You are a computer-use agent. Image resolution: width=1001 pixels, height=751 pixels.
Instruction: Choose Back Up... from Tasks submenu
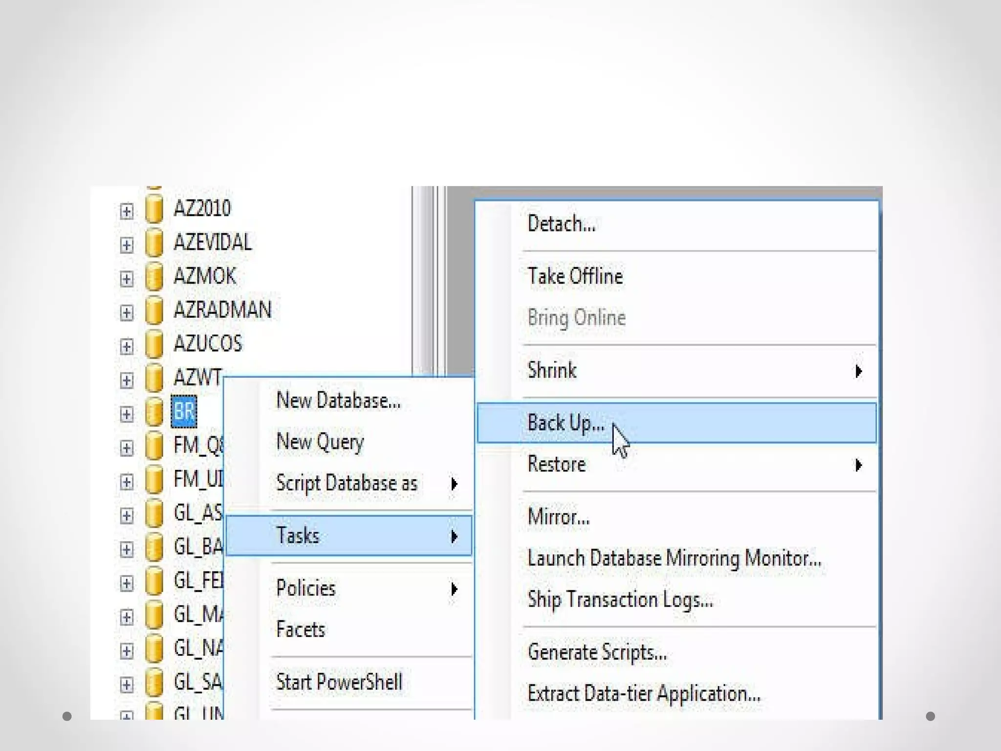click(566, 423)
